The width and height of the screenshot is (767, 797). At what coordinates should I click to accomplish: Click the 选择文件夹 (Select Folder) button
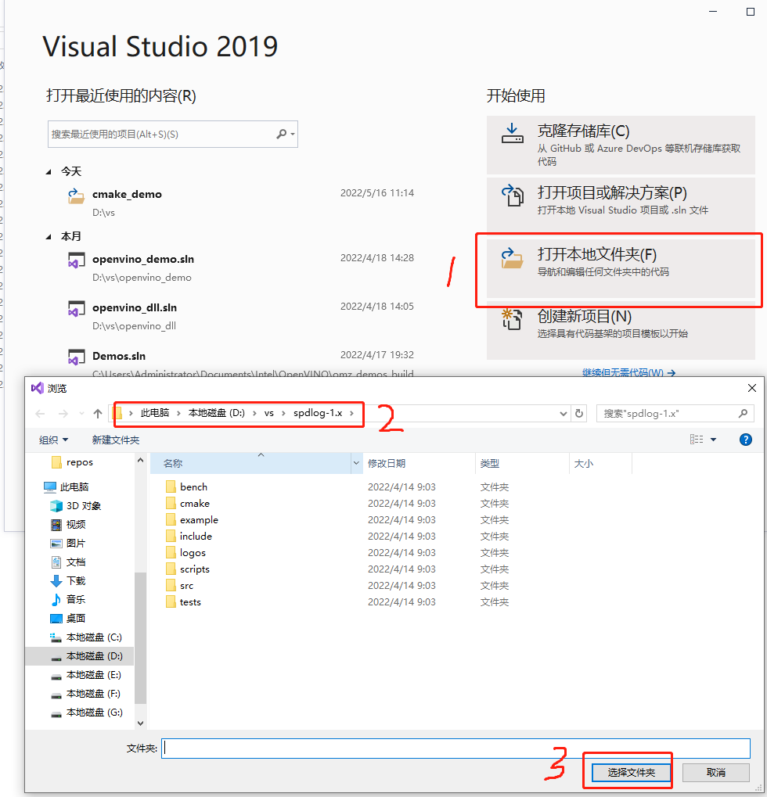tap(631, 773)
